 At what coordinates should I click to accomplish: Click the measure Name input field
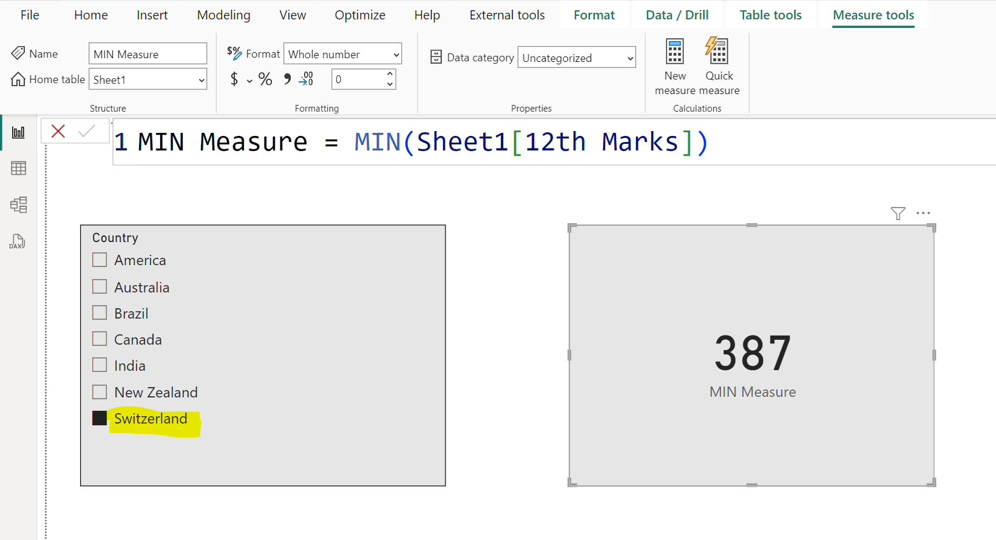point(147,54)
